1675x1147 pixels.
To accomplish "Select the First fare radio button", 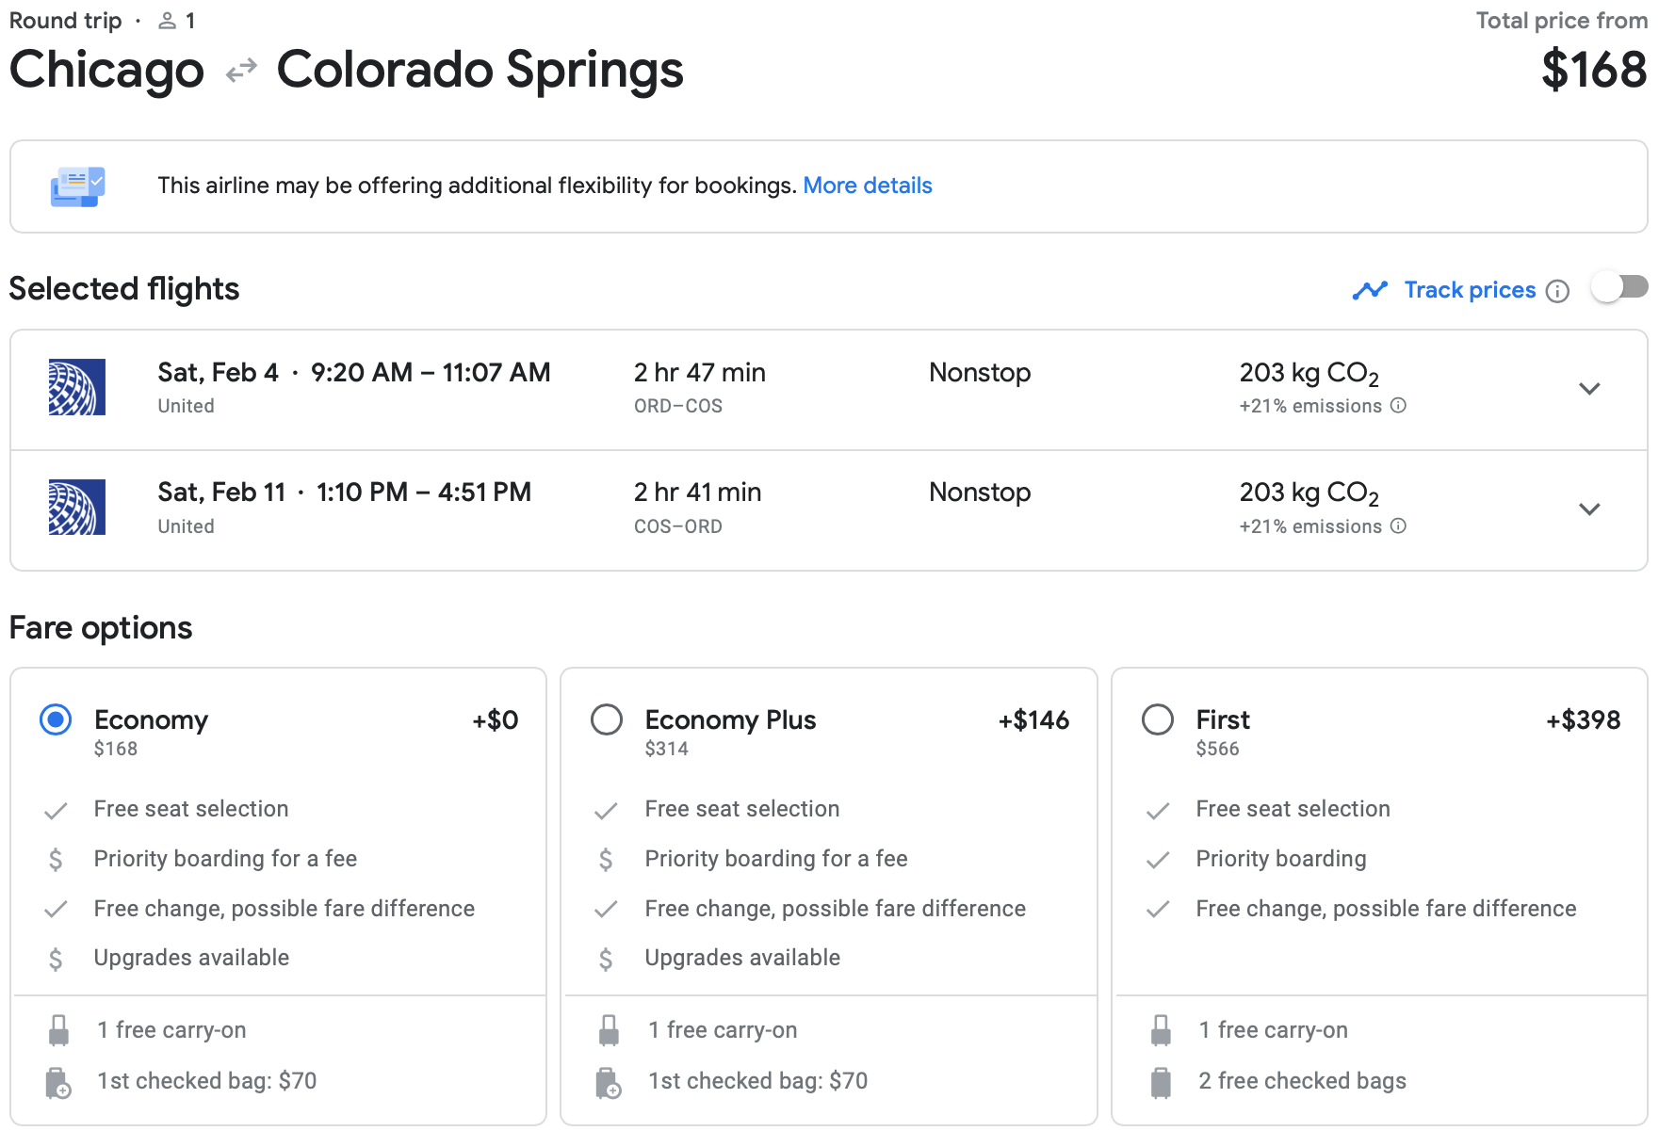I will pos(1158,719).
